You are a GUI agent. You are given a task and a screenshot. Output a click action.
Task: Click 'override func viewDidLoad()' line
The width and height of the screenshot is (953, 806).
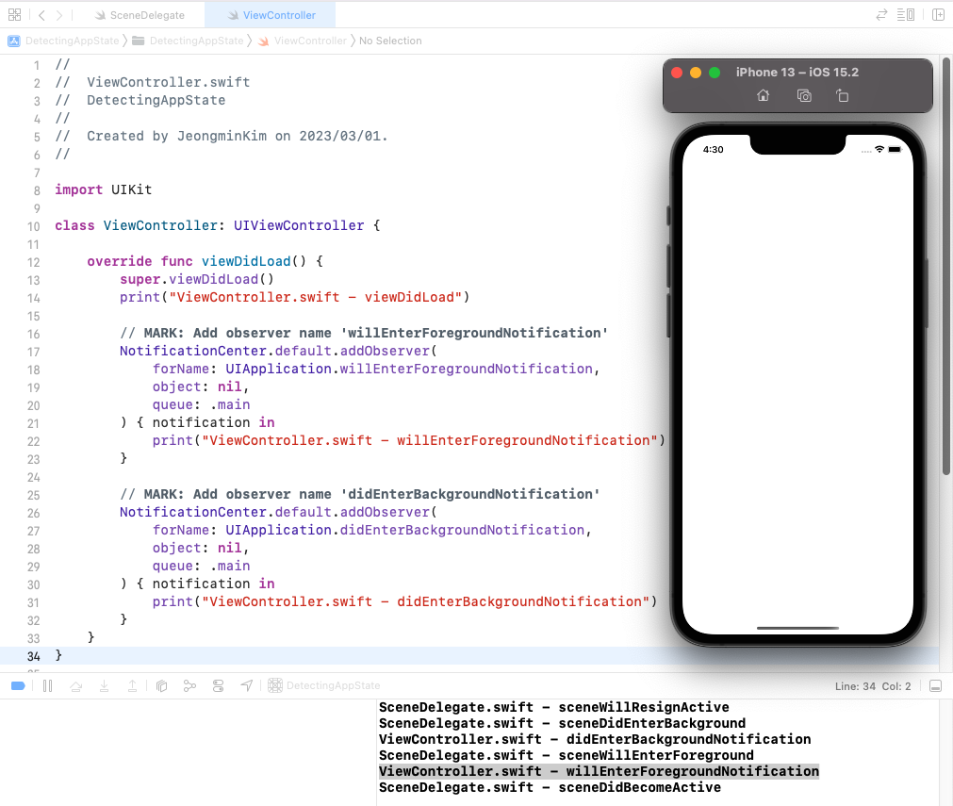205,261
